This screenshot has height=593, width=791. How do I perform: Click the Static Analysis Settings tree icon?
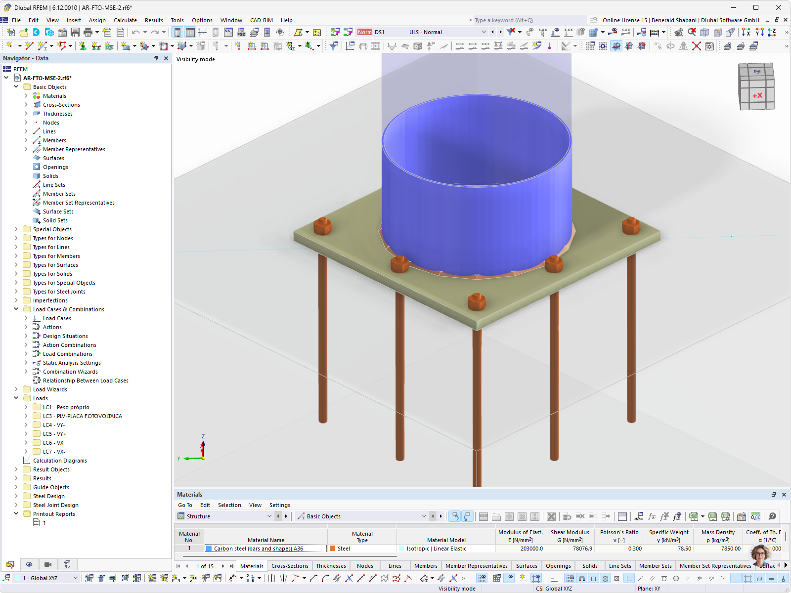point(37,363)
